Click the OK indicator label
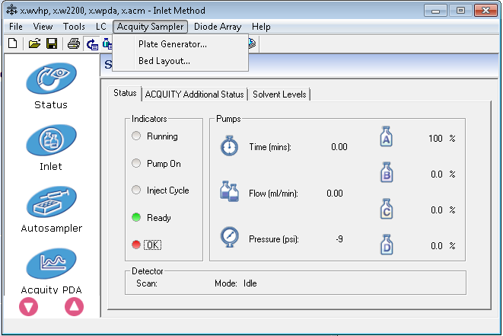This screenshot has width=503, height=336. pos(152,245)
